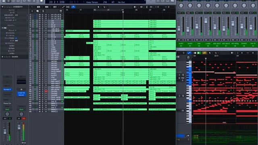Toggle the green MIDI In button in piano roll
This screenshot has width=258, height=145.
(199, 53)
